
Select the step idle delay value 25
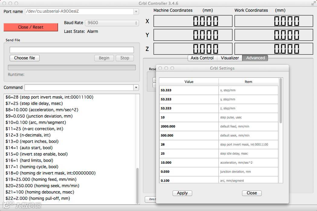pyautogui.click(x=189, y=154)
